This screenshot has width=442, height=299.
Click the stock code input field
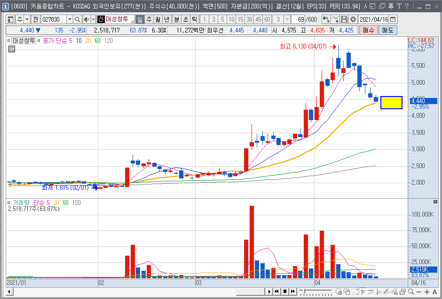point(54,19)
